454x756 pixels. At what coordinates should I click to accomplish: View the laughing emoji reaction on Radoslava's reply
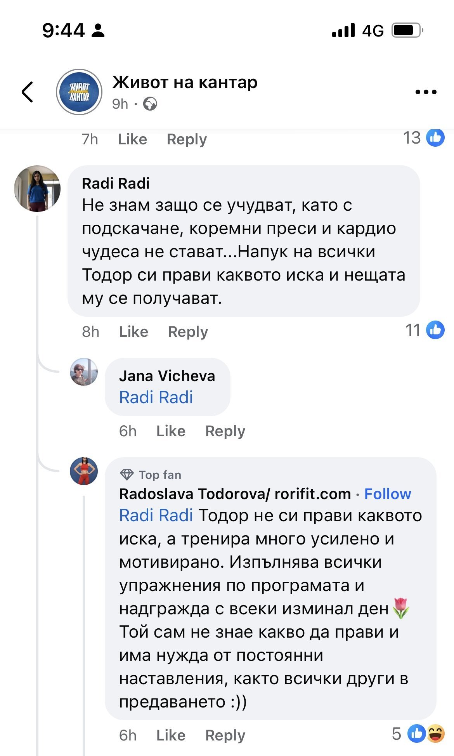click(436, 734)
